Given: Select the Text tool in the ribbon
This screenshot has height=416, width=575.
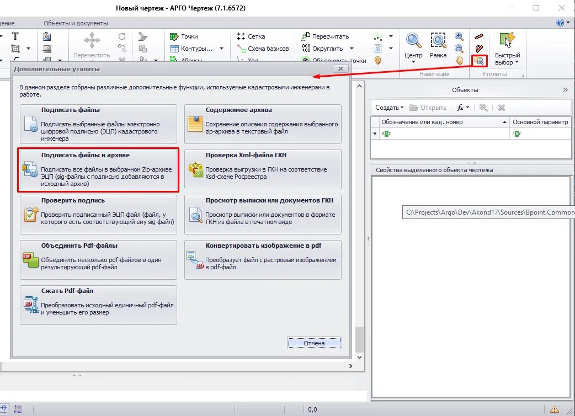Looking at the screenshot, I should tap(15, 36).
